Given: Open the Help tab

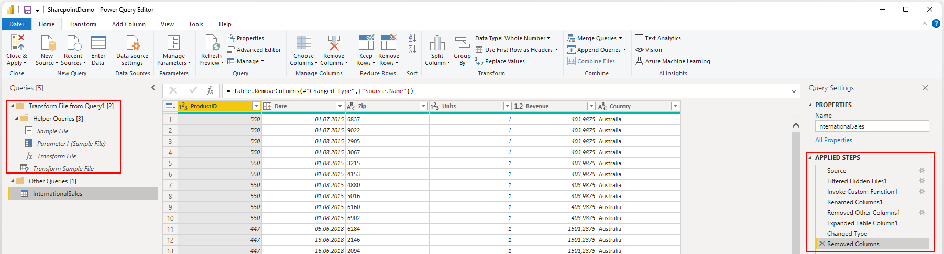Looking at the screenshot, I should pos(225,24).
